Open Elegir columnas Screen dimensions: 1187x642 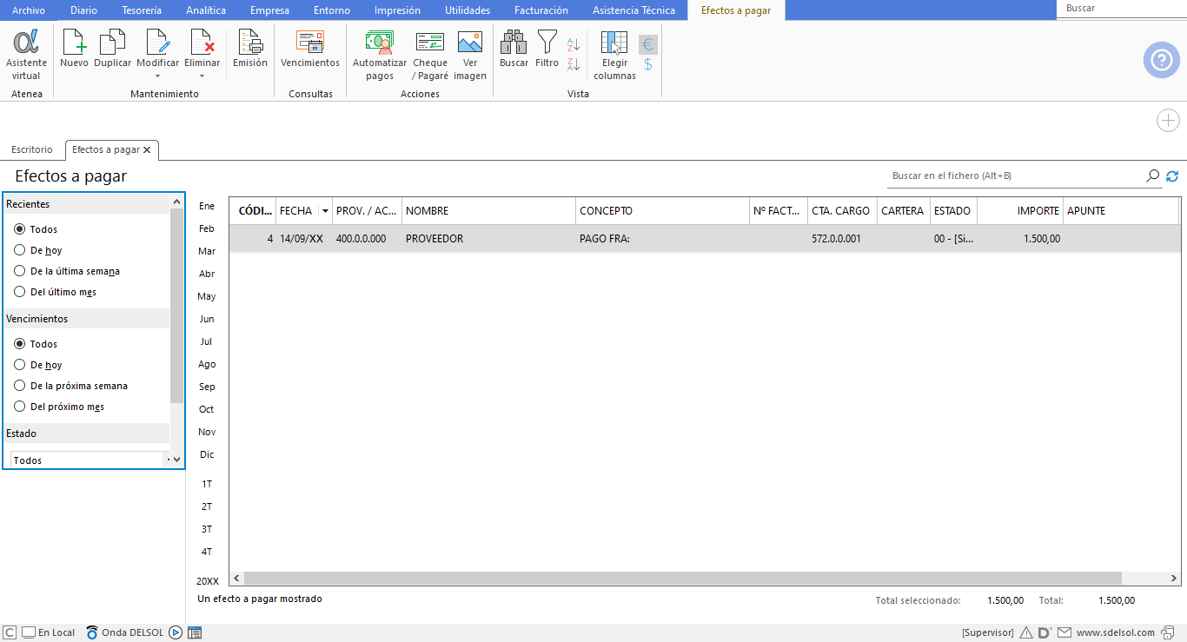614,55
